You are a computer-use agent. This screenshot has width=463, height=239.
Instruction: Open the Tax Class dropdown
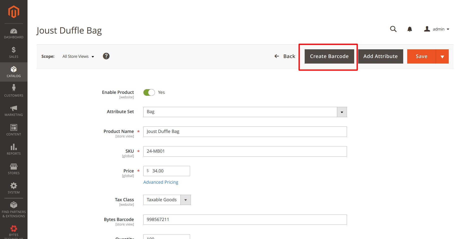coord(167,200)
